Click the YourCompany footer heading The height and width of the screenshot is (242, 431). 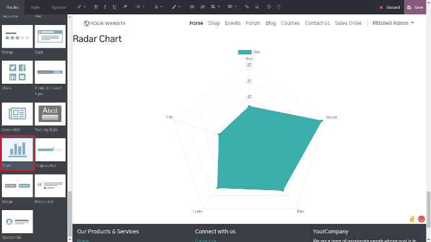[330, 231]
